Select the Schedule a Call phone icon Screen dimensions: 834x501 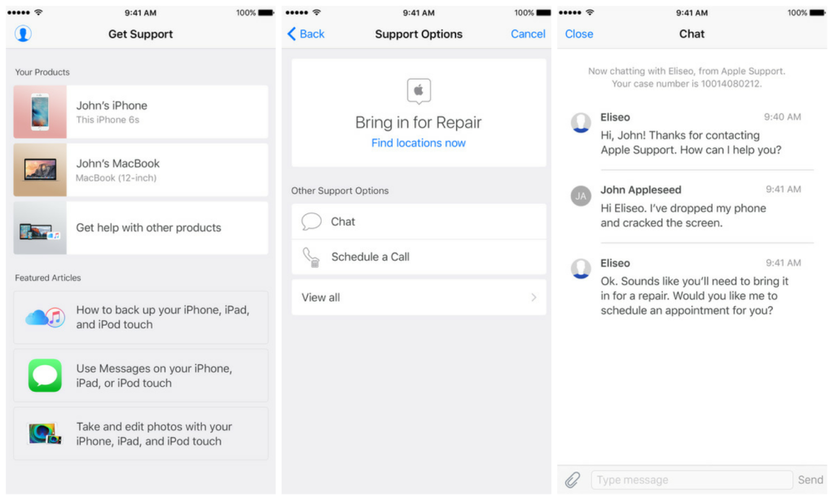click(311, 256)
